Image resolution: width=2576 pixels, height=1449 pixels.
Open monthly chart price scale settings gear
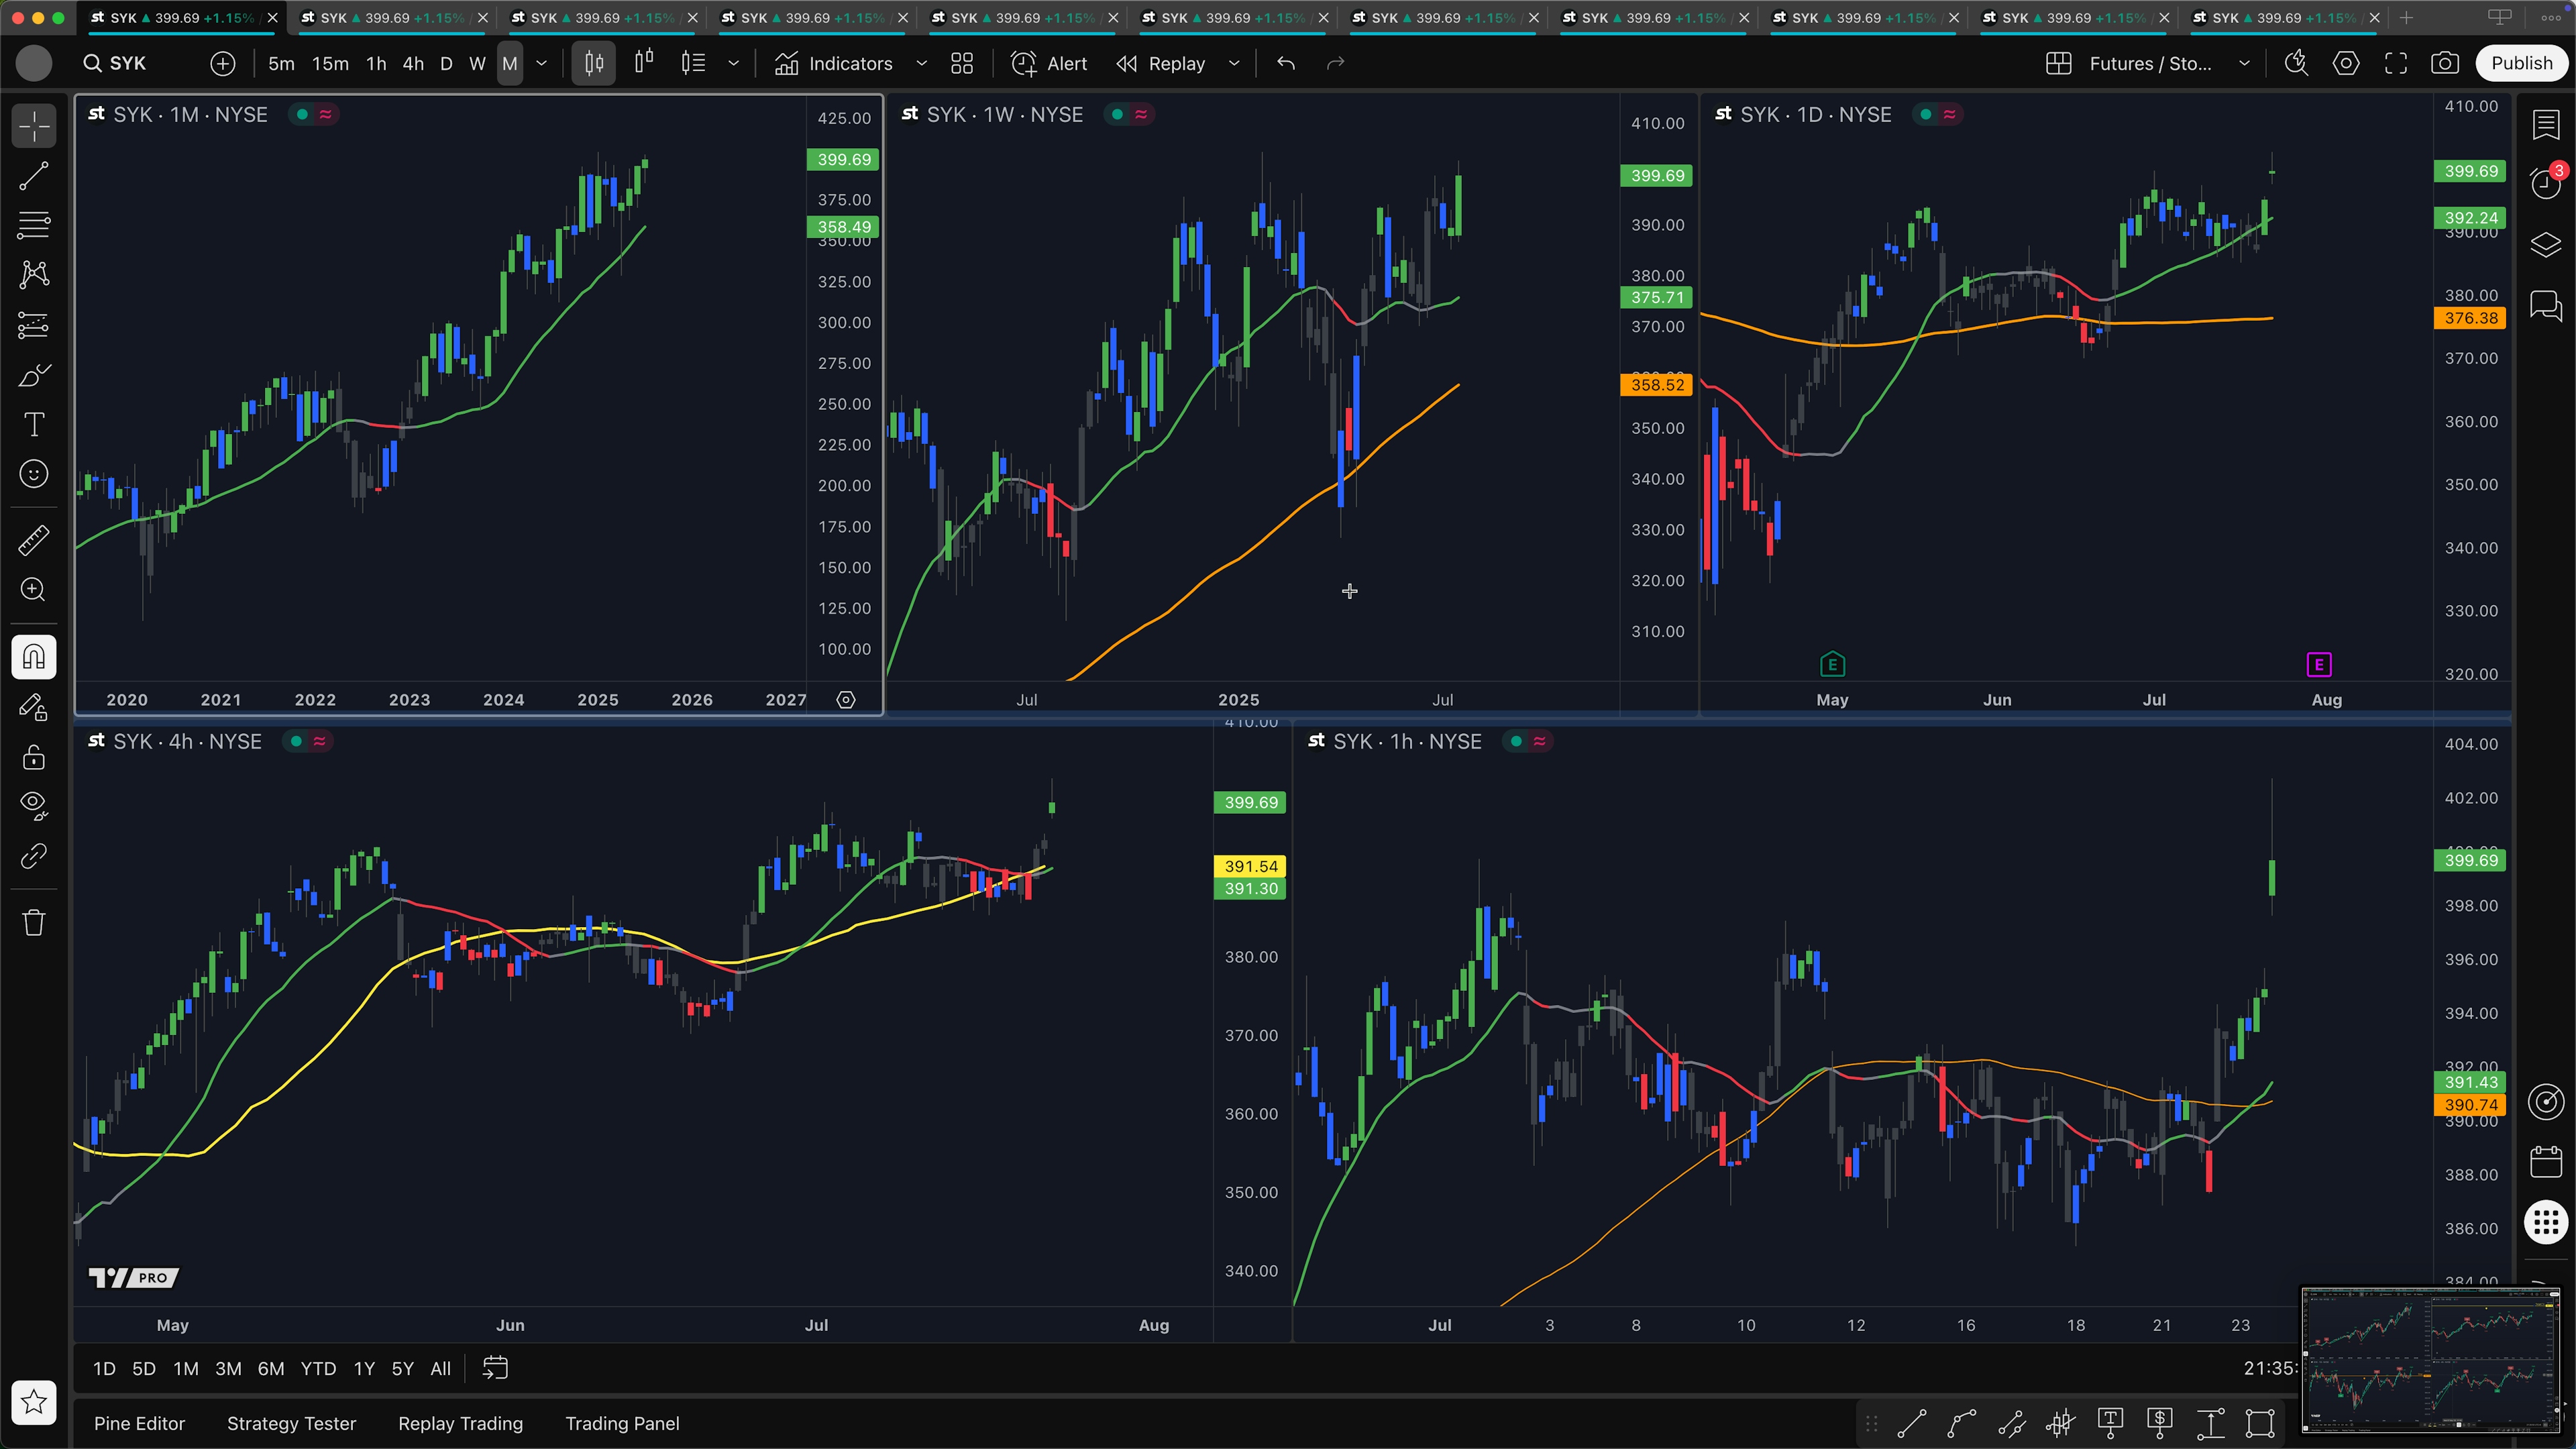tap(846, 700)
